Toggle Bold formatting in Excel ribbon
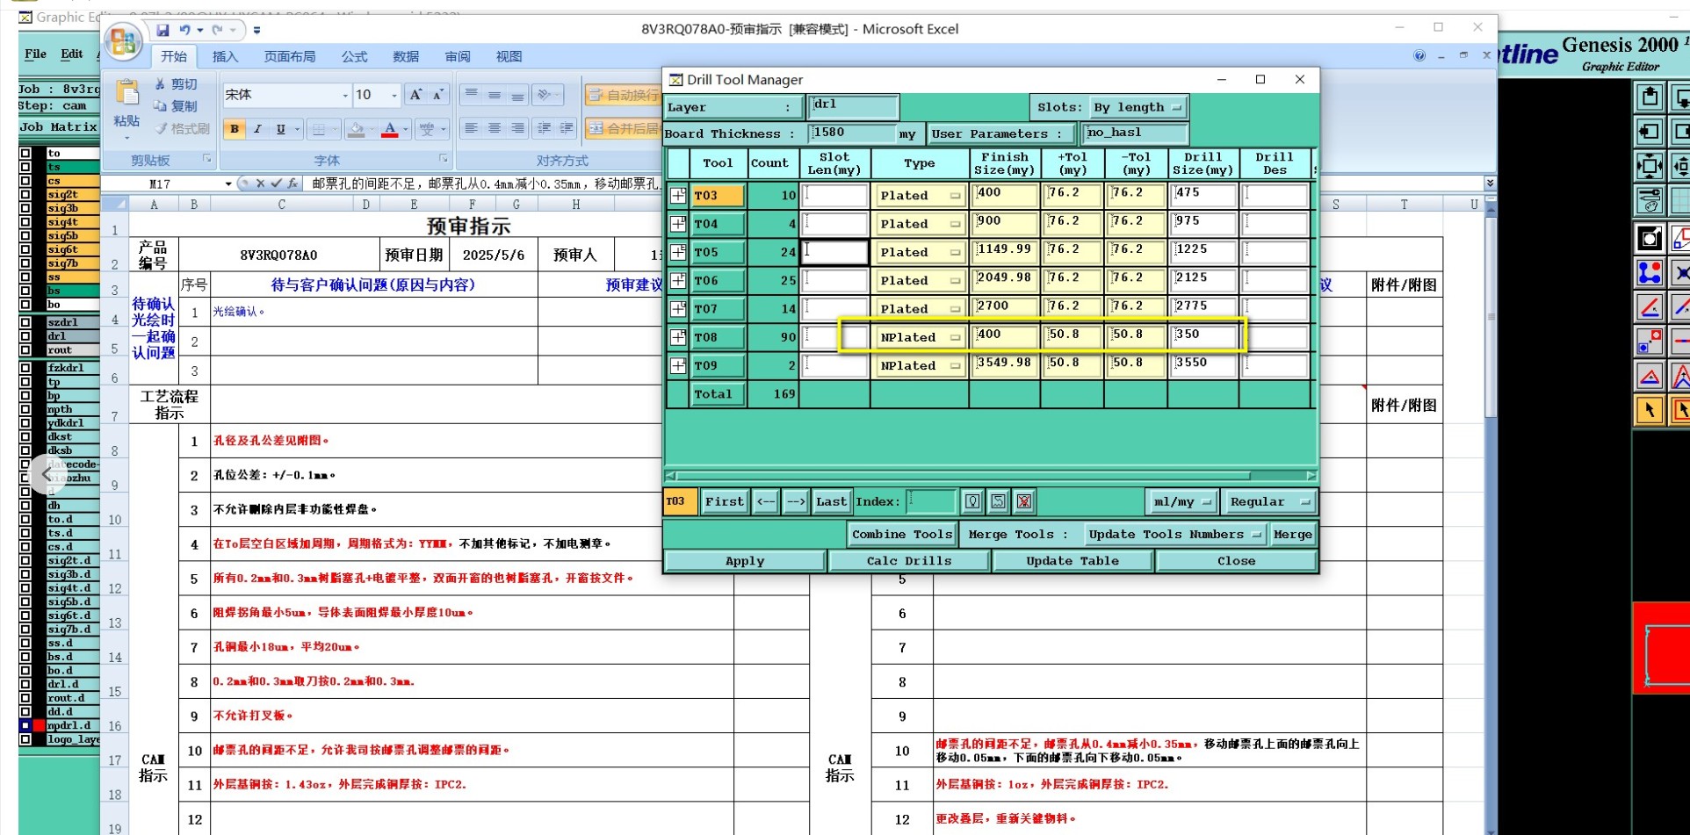The image size is (1690, 835). (x=234, y=129)
